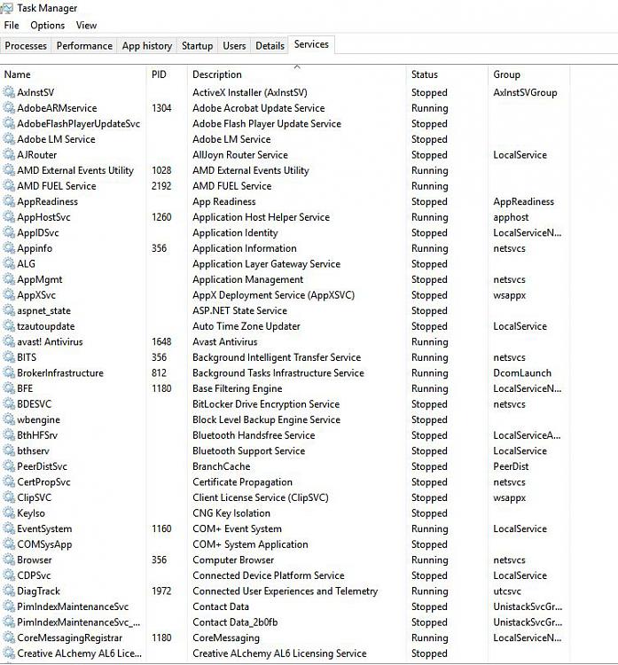
Task: Click the PeerDist group cell
Action: (x=511, y=466)
